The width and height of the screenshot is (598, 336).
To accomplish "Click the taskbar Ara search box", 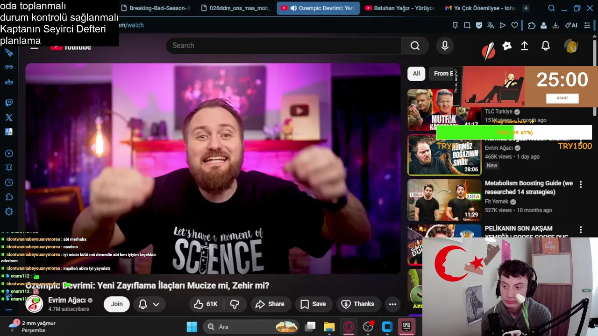I will click(x=251, y=327).
